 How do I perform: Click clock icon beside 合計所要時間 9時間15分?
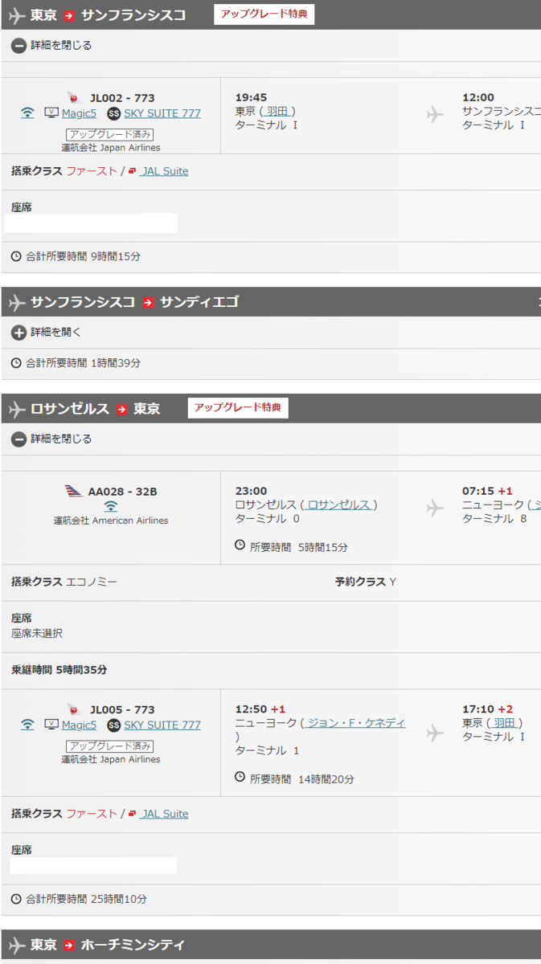point(16,257)
